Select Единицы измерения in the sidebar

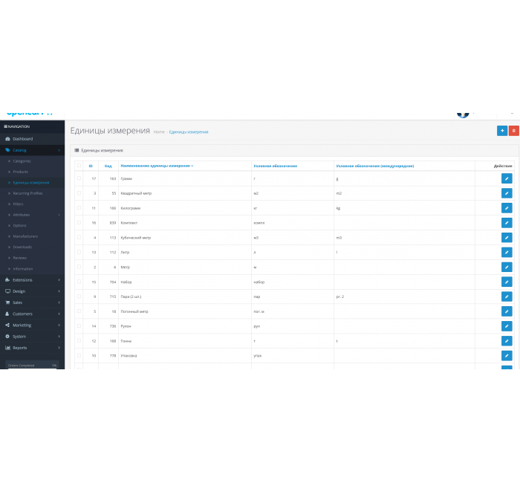coord(31,183)
